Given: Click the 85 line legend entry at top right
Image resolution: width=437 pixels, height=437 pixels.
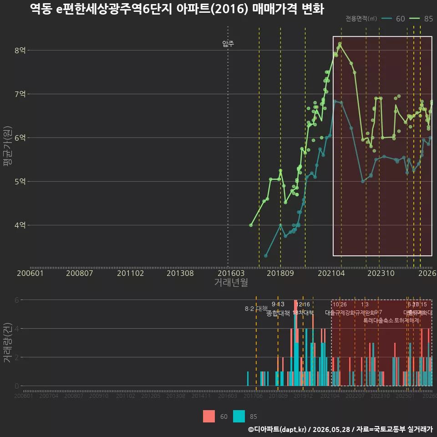Looking at the screenshot, I should pos(421,19).
